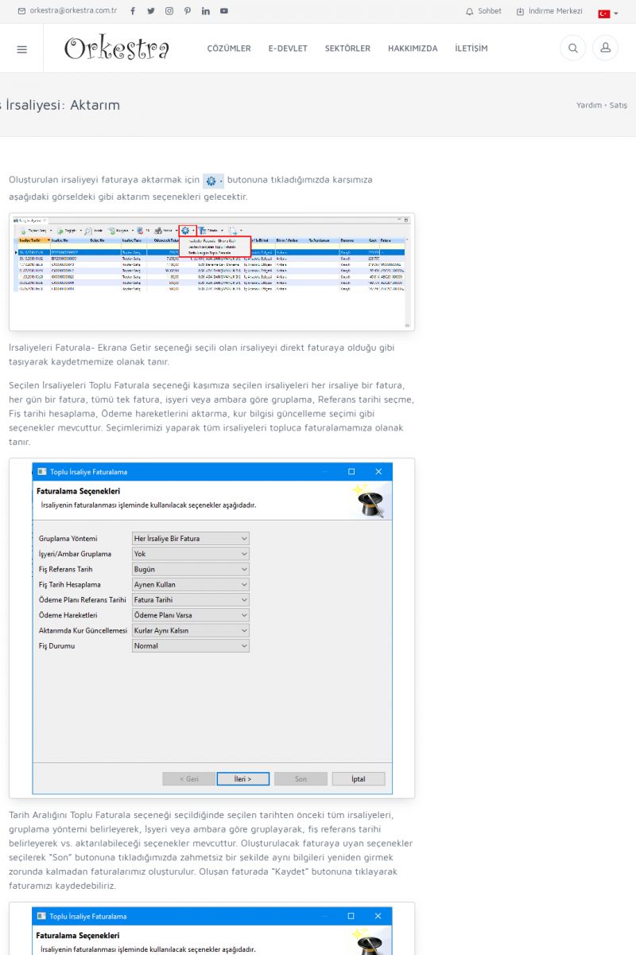Open the hamburger menu icon

click(x=21, y=49)
